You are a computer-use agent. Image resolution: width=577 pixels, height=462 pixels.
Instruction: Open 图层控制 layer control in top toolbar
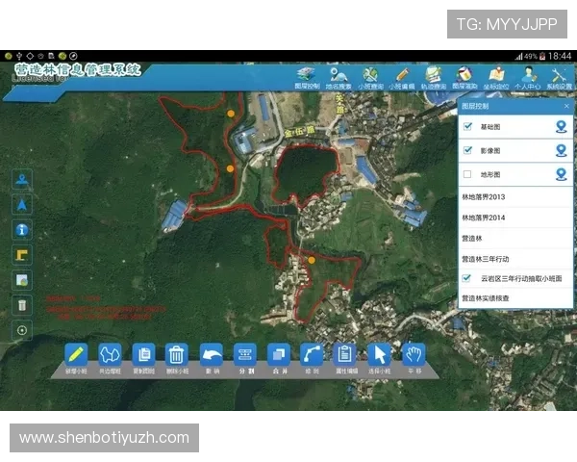307,77
